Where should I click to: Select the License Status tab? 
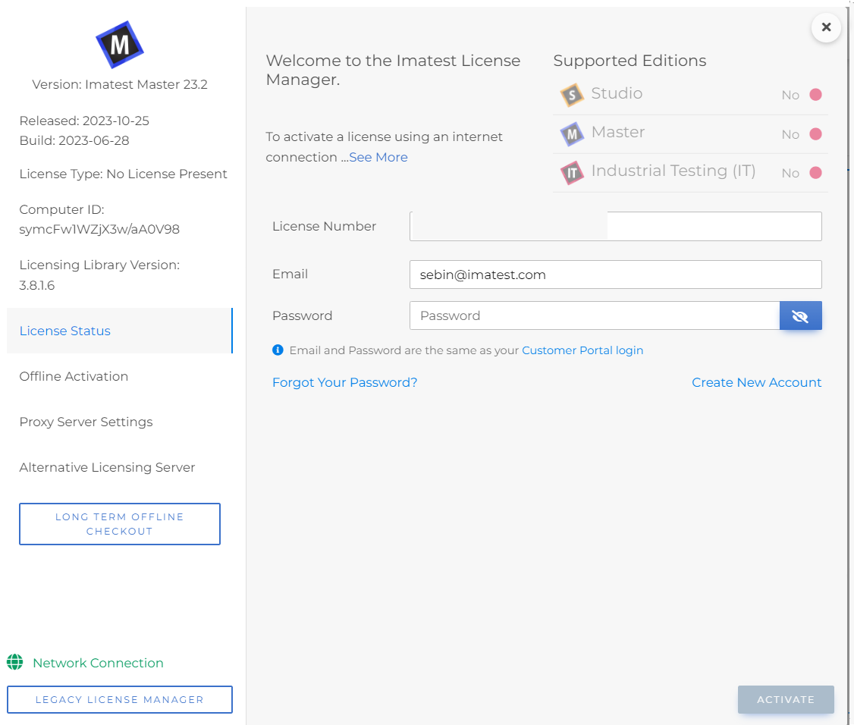point(119,331)
